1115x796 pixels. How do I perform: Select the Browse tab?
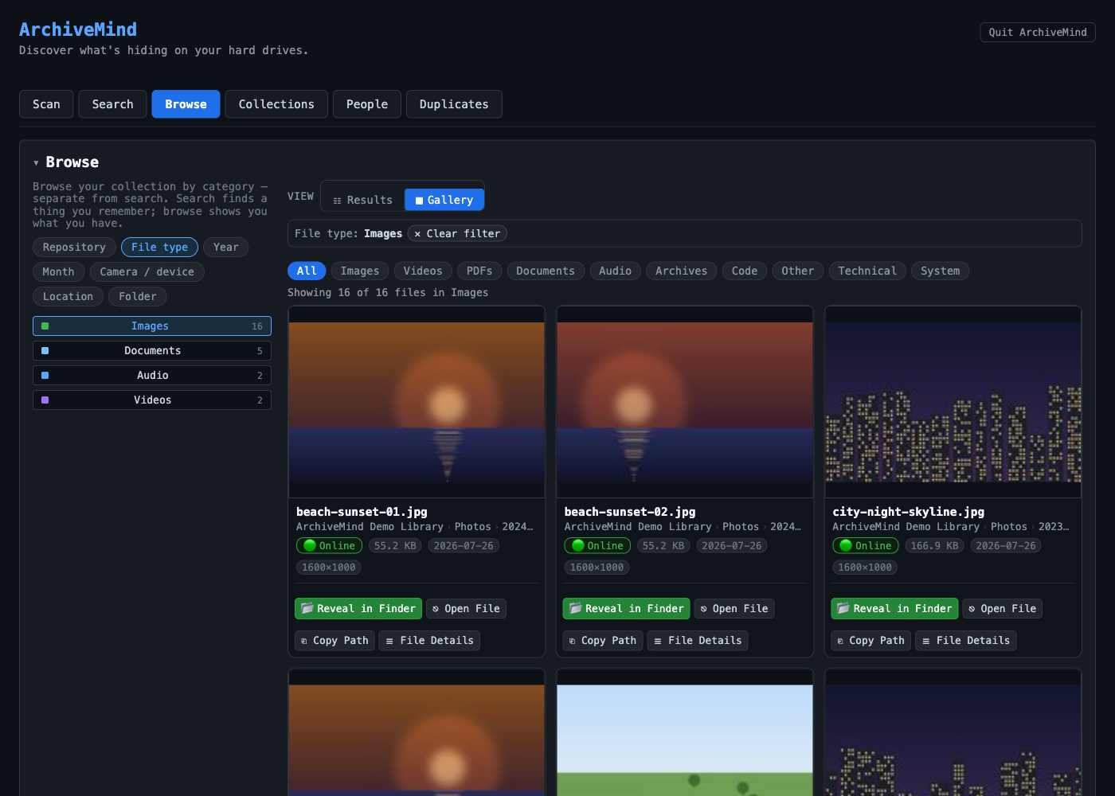pyautogui.click(x=186, y=104)
